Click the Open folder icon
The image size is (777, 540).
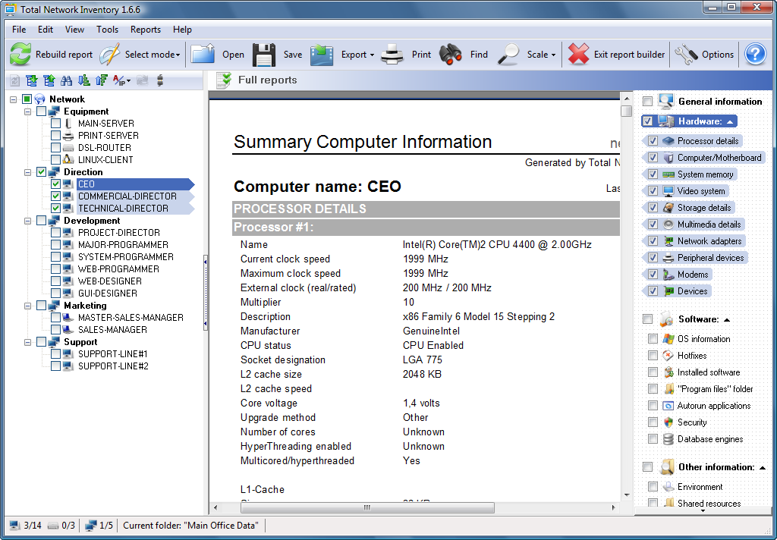tap(202, 54)
